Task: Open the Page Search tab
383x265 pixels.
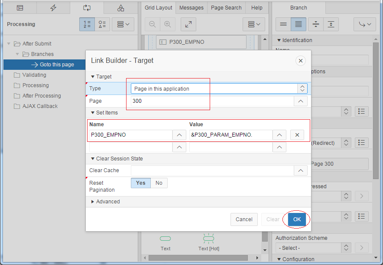Action: [226, 8]
